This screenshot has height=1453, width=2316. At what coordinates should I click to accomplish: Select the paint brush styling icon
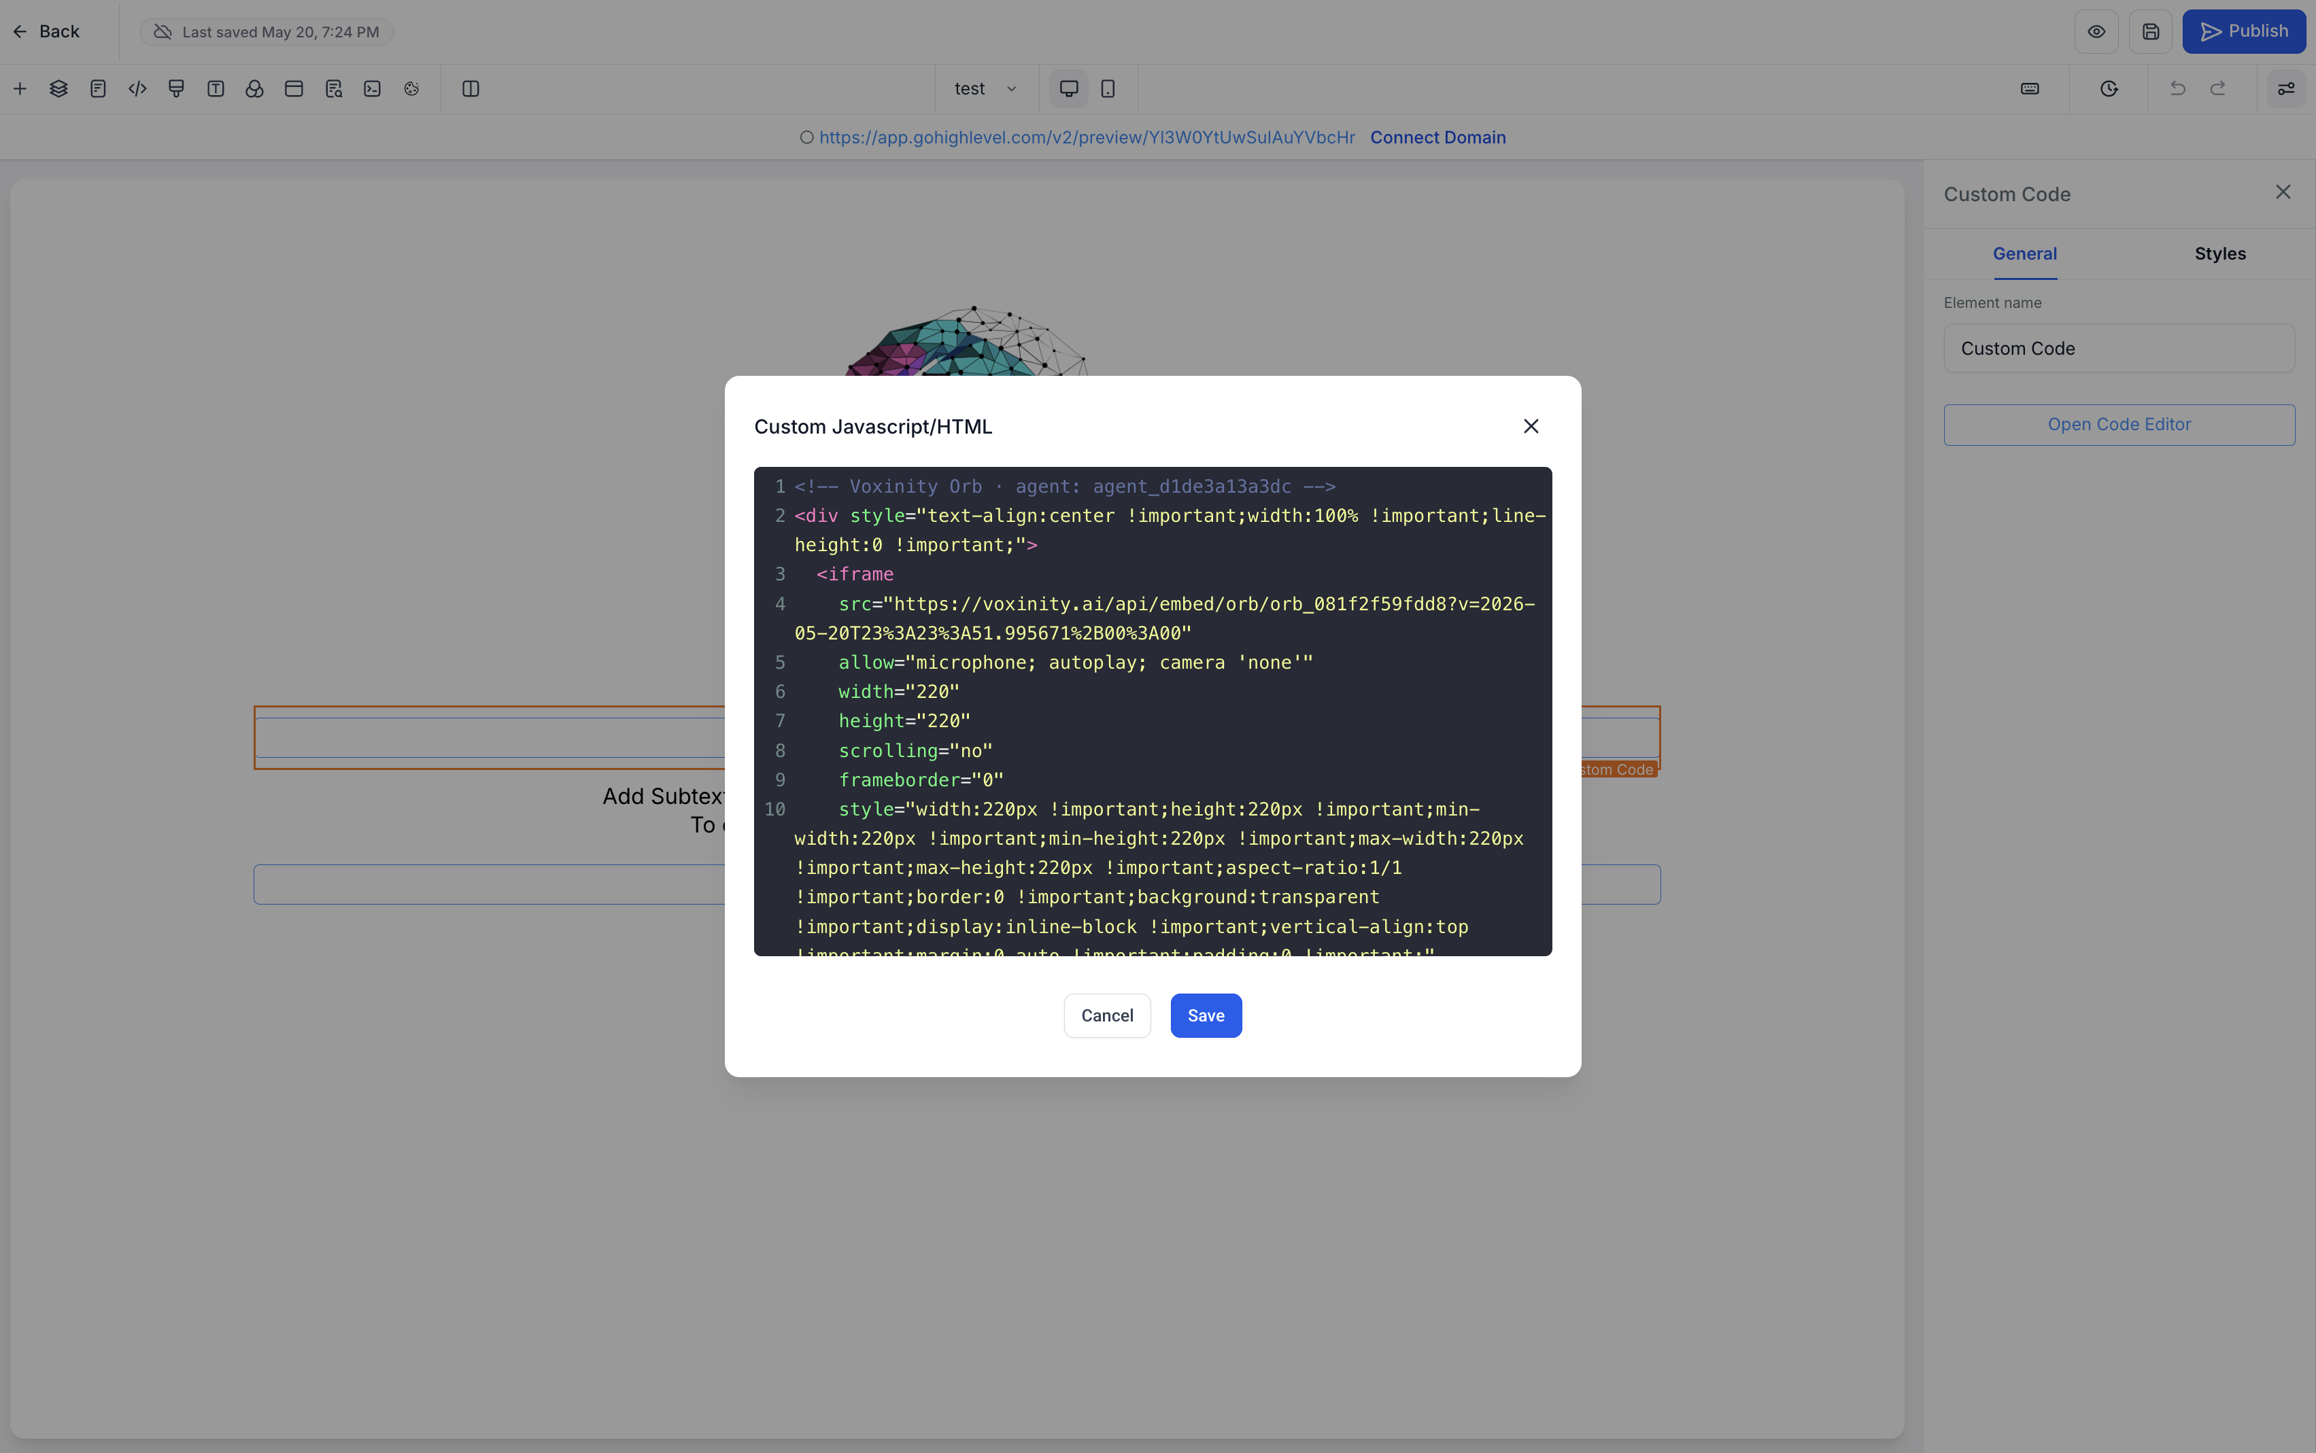[x=176, y=88]
